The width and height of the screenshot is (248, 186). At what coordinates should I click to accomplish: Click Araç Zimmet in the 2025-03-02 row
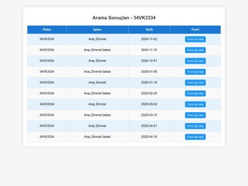pyautogui.click(x=97, y=104)
